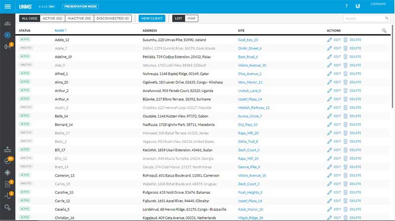Click the magnifier icon in search box
The width and height of the screenshot is (395, 221).
click(387, 18)
